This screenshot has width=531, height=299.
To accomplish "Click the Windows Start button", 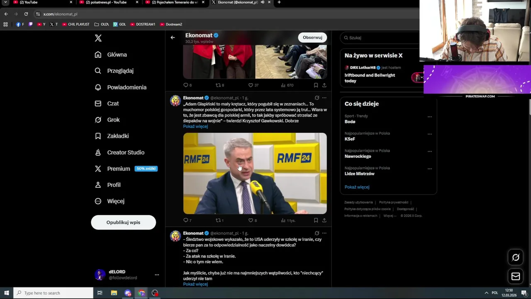I will [7, 293].
